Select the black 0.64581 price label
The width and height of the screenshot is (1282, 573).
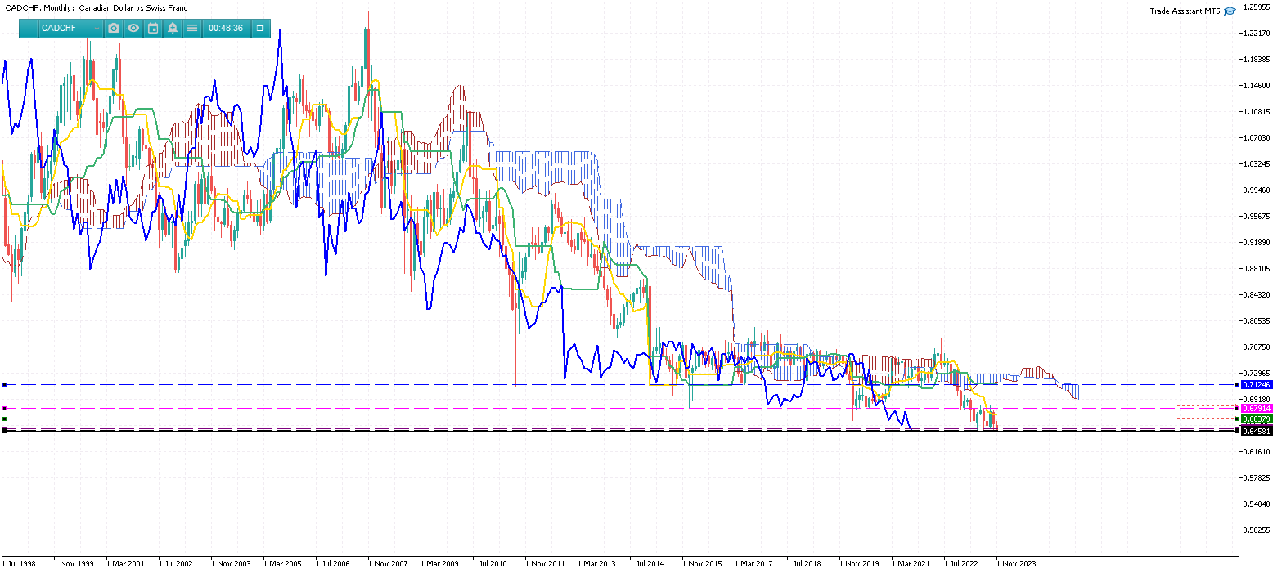tap(1256, 431)
